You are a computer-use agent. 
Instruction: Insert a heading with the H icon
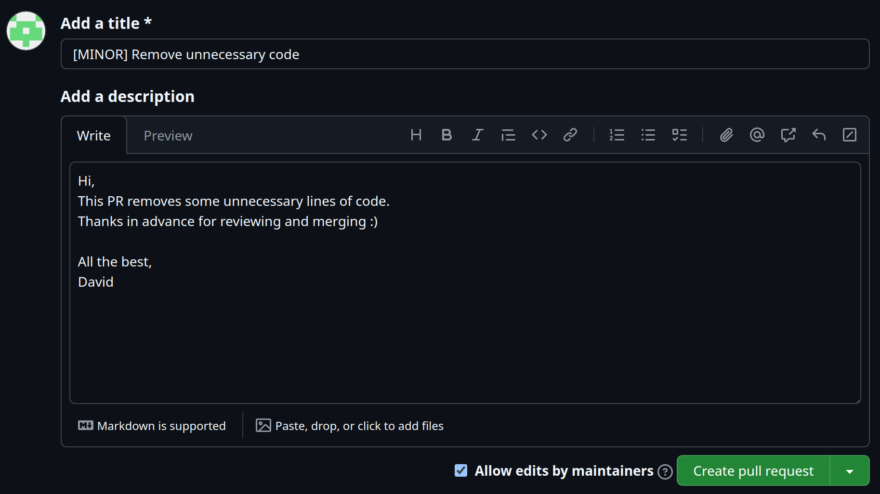point(416,135)
